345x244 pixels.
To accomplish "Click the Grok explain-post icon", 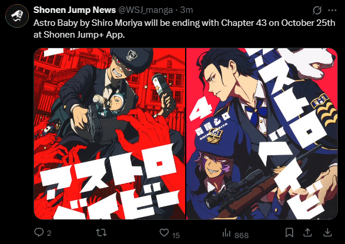I will pos(317,10).
